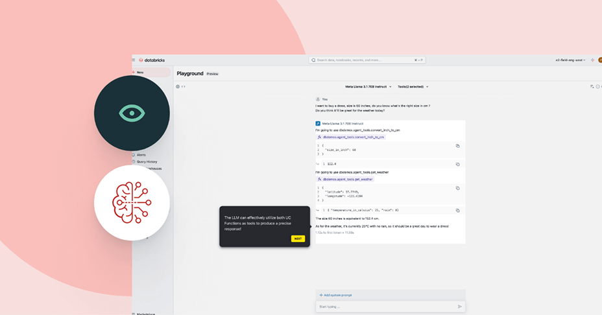Click the Meta Llama model icon in response

318,124
